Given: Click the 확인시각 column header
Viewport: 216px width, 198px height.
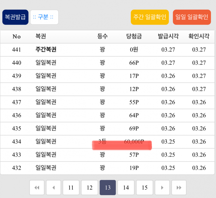Looking at the screenshot, I should (x=199, y=36).
